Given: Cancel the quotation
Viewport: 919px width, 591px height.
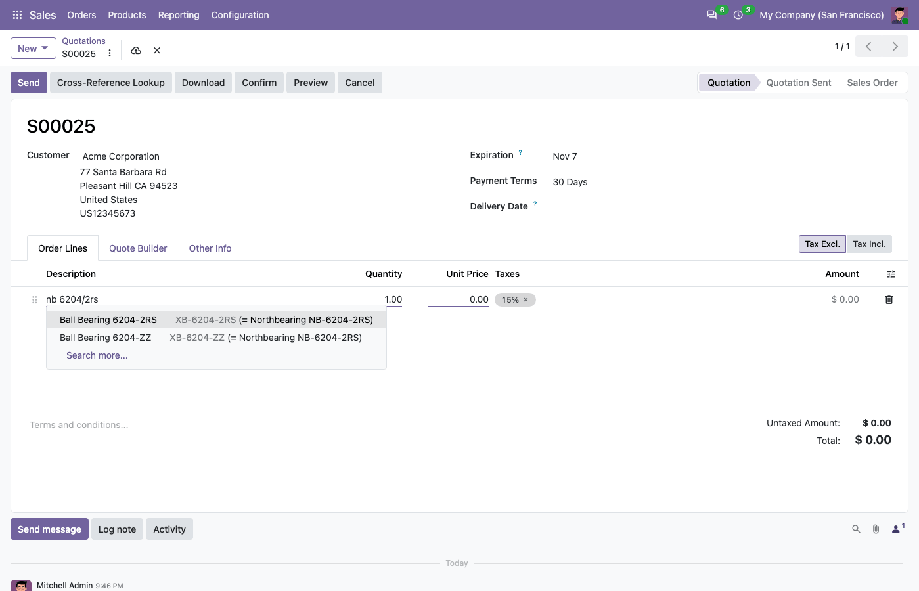Looking at the screenshot, I should 360,83.
